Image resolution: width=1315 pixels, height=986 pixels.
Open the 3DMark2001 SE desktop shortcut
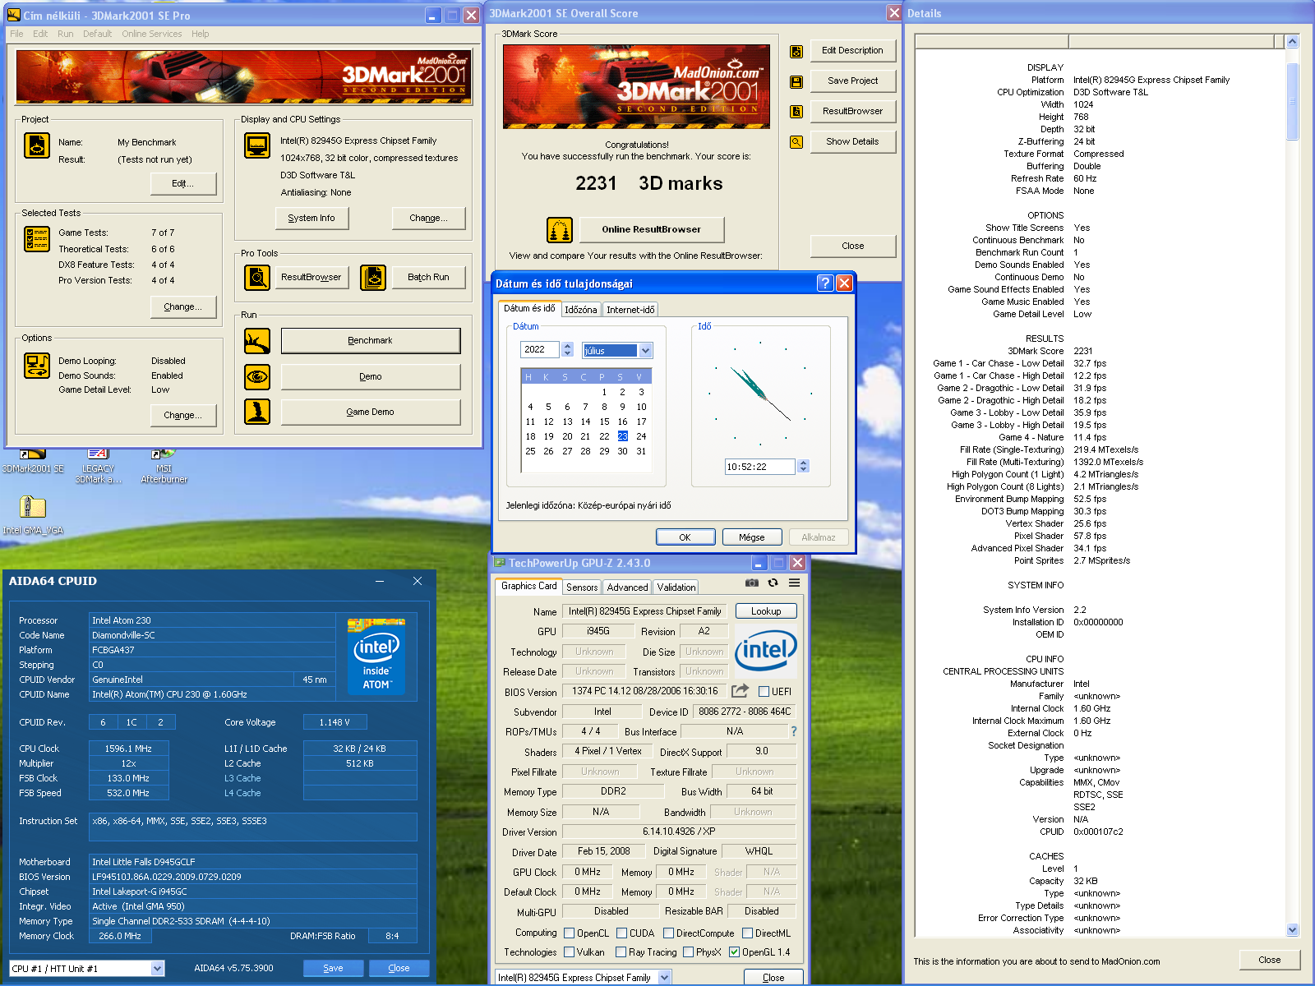[x=33, y=461]
